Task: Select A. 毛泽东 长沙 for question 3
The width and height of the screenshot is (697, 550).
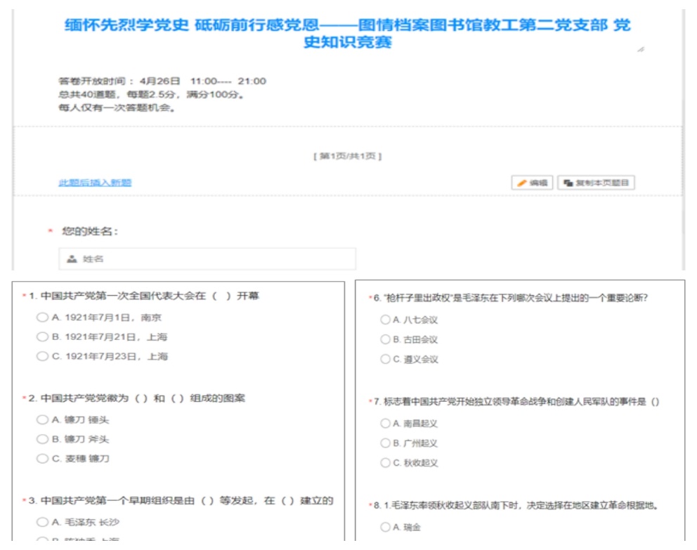Action: [x=43, y=522]
